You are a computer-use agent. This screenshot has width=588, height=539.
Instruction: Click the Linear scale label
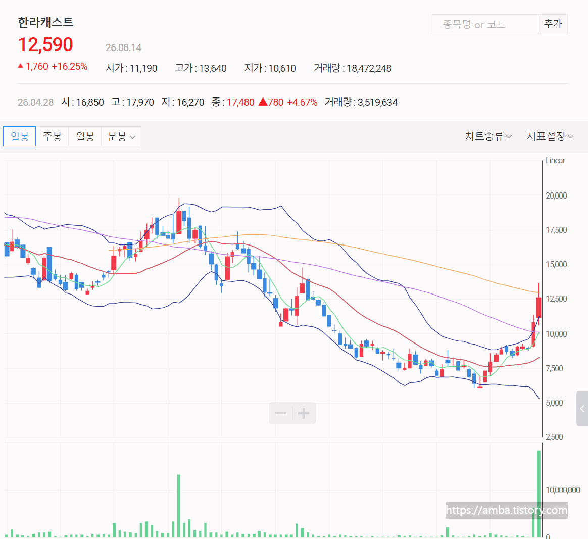coord(555,161)
